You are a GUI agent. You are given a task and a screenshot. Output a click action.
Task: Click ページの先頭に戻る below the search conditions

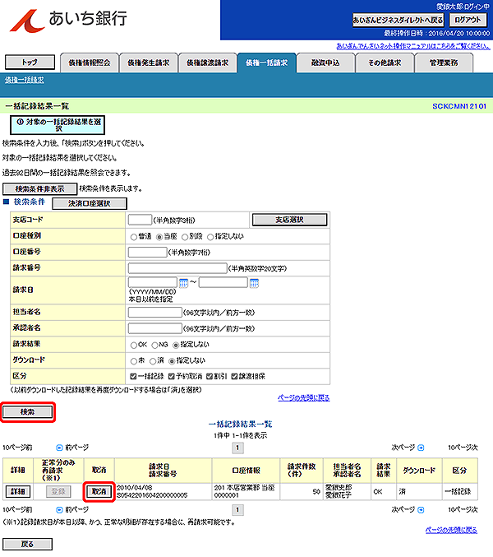[x=303, y=398]
